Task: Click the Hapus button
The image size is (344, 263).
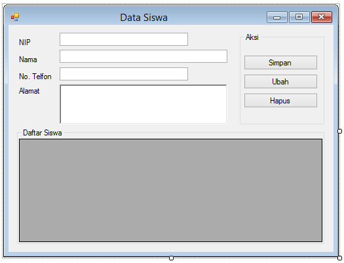Action: tap(280, 101)
